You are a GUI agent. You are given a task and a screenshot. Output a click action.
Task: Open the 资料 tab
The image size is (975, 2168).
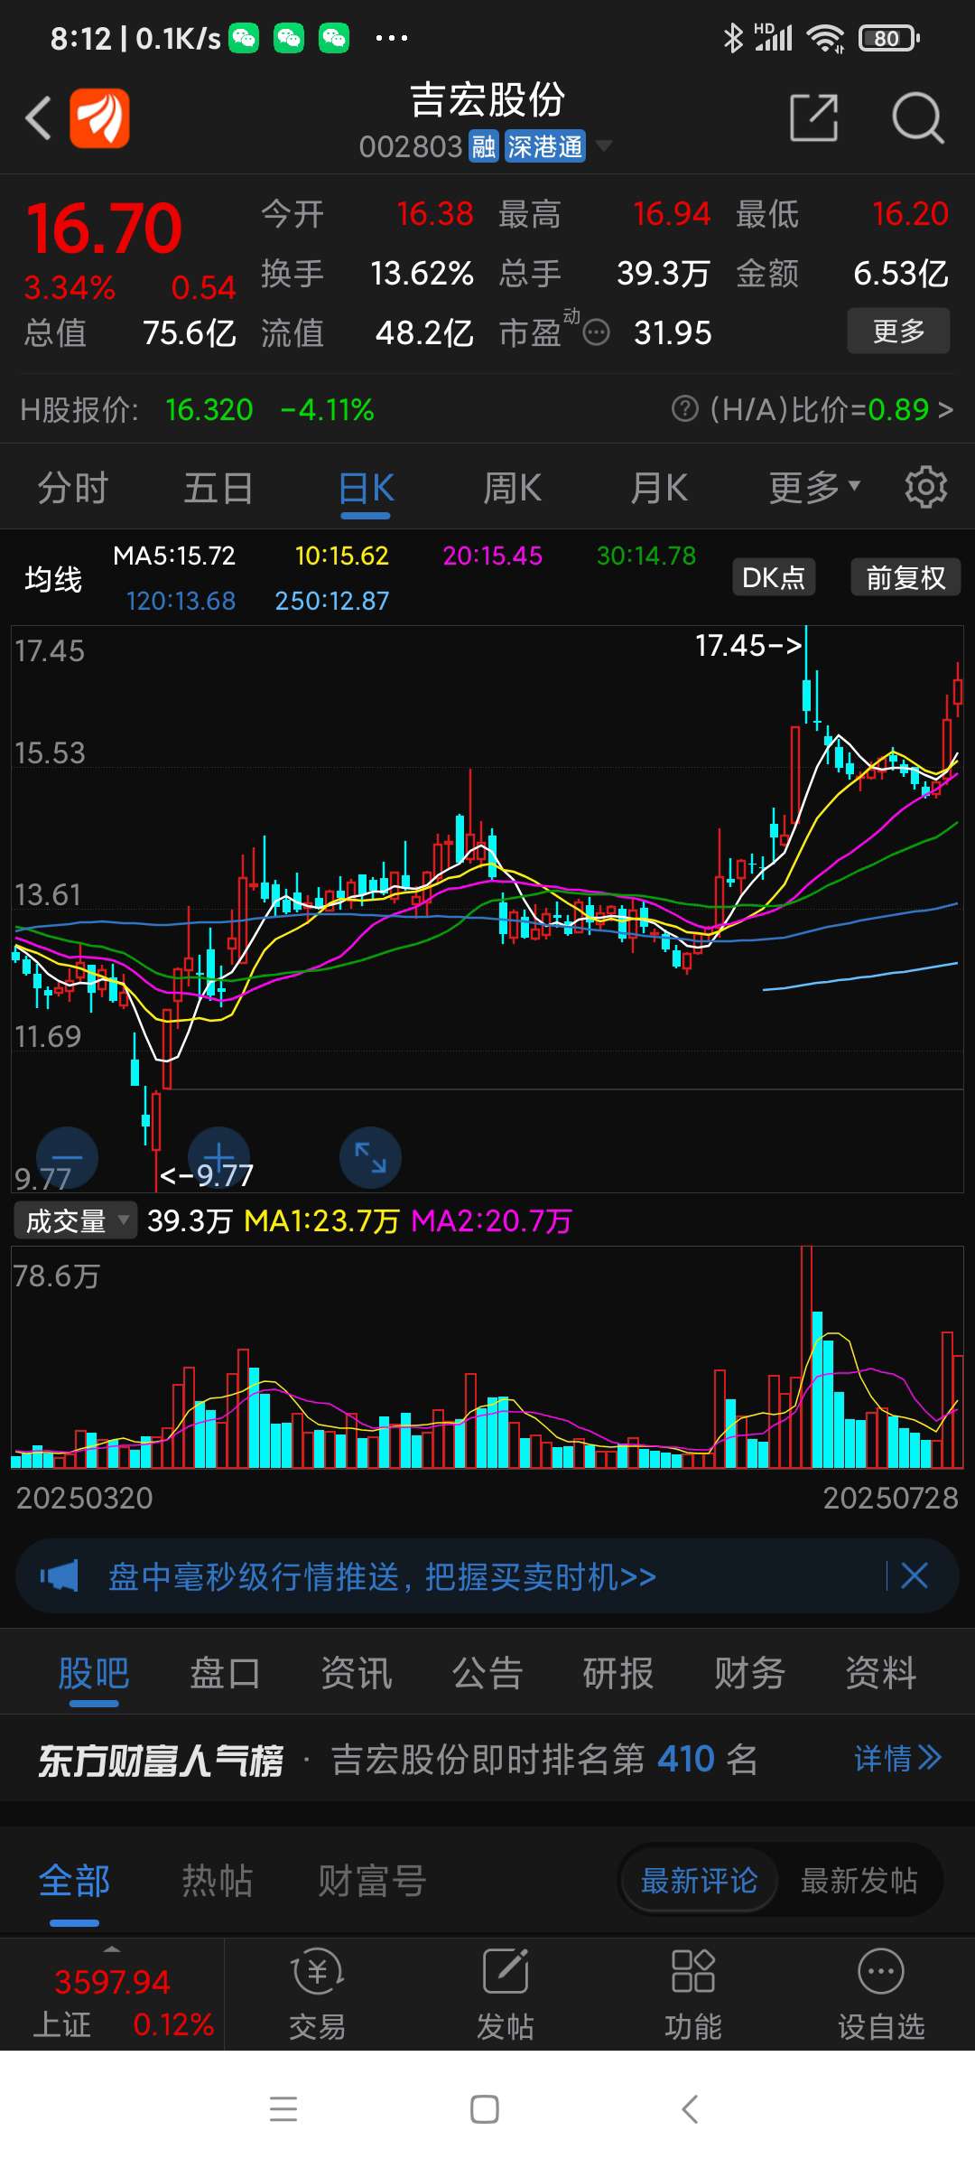[x=881, y=1672]
